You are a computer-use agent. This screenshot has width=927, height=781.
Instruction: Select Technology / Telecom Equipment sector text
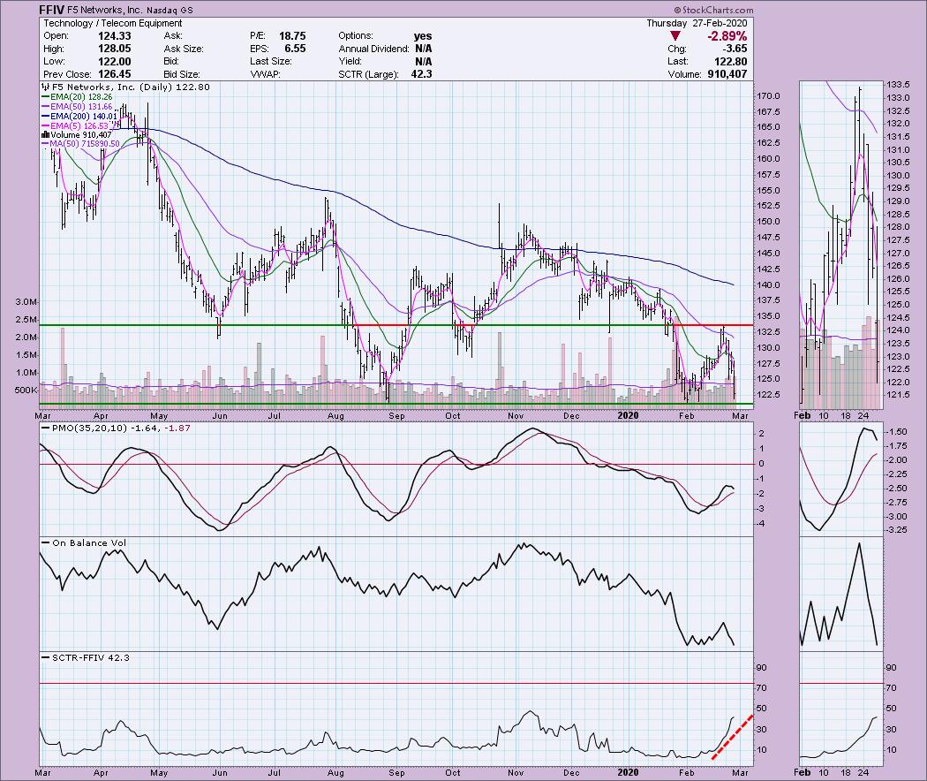pyautogui.click(x=113, y=23)
